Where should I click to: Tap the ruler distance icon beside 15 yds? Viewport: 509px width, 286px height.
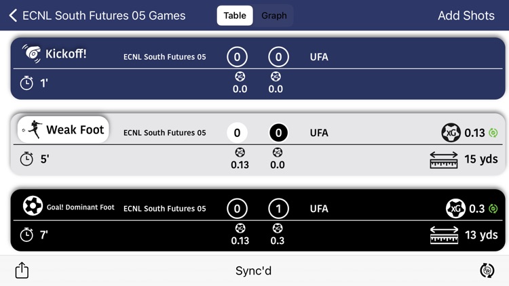point(444,160)
